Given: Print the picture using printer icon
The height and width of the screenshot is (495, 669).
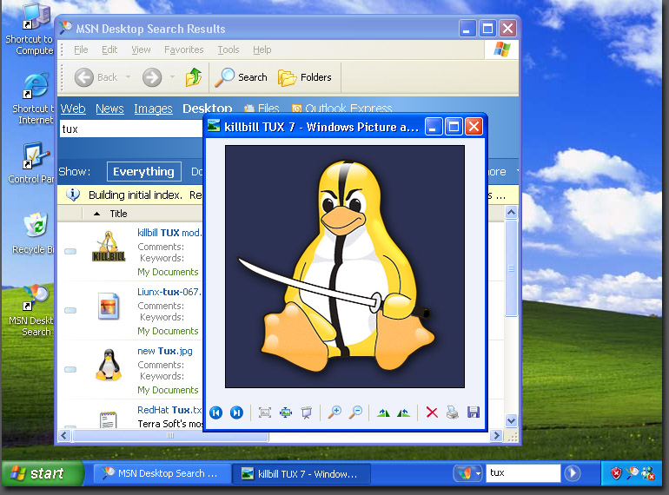Looking at the screenshot, I should [x=453, y=412].
